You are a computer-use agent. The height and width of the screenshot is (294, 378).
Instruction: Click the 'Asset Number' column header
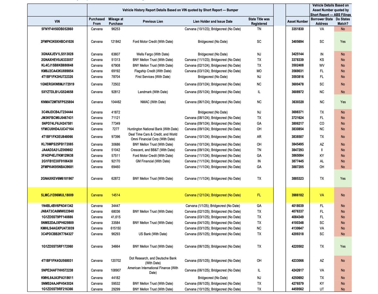click(298, 21)
